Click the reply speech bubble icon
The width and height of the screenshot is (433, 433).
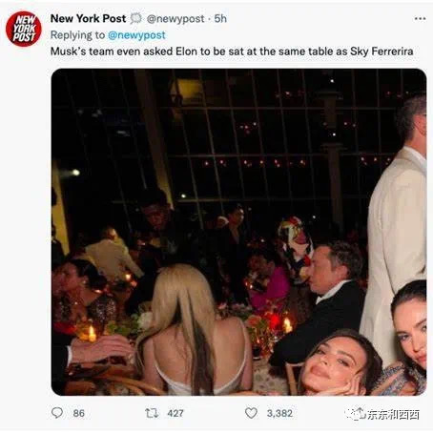coord(57,413)
